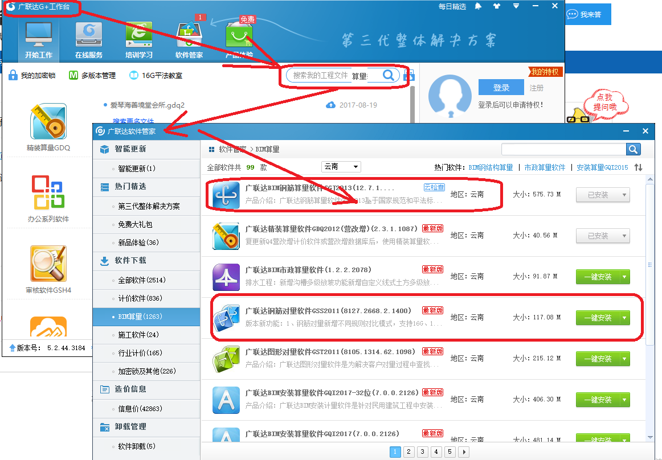Click the 登录 button
The height and width of the screenshot is (460, 662).
tap(501, 88)
